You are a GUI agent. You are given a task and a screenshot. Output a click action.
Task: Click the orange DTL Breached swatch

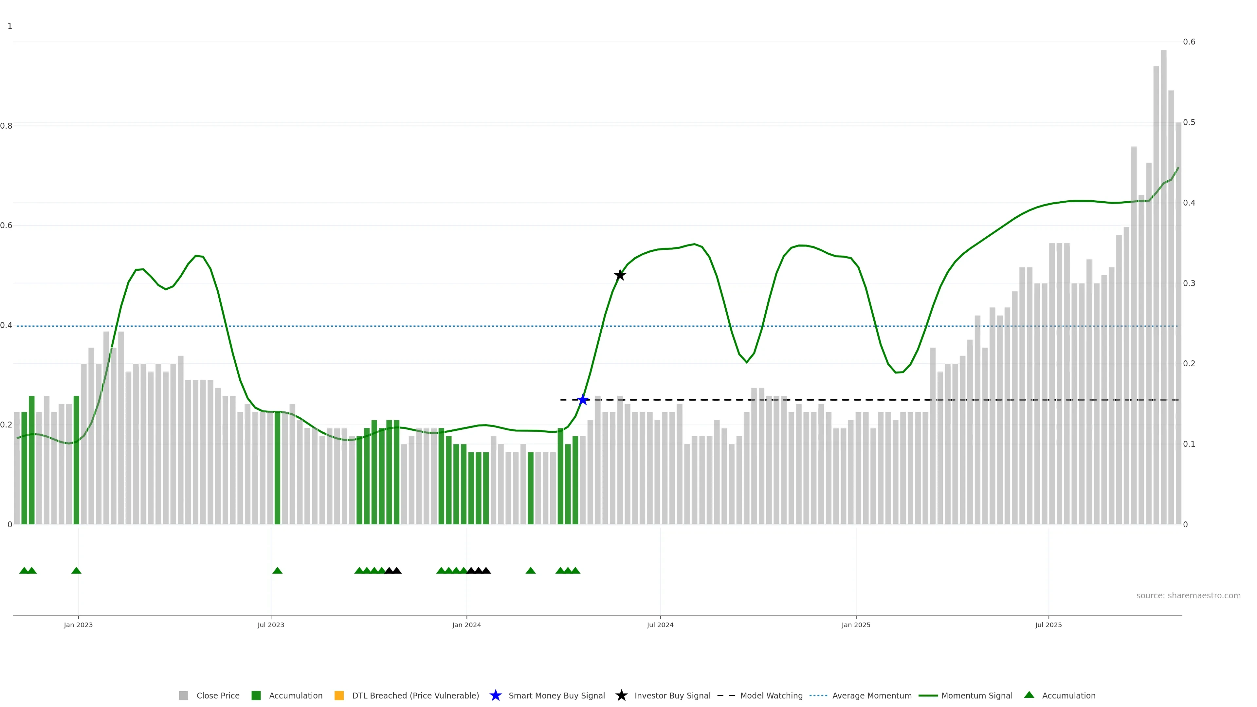pyautogui.click(x=339, y=696)
